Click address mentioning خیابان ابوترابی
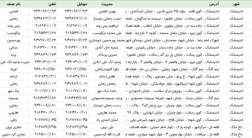252x138 pixels. point(173,113)
